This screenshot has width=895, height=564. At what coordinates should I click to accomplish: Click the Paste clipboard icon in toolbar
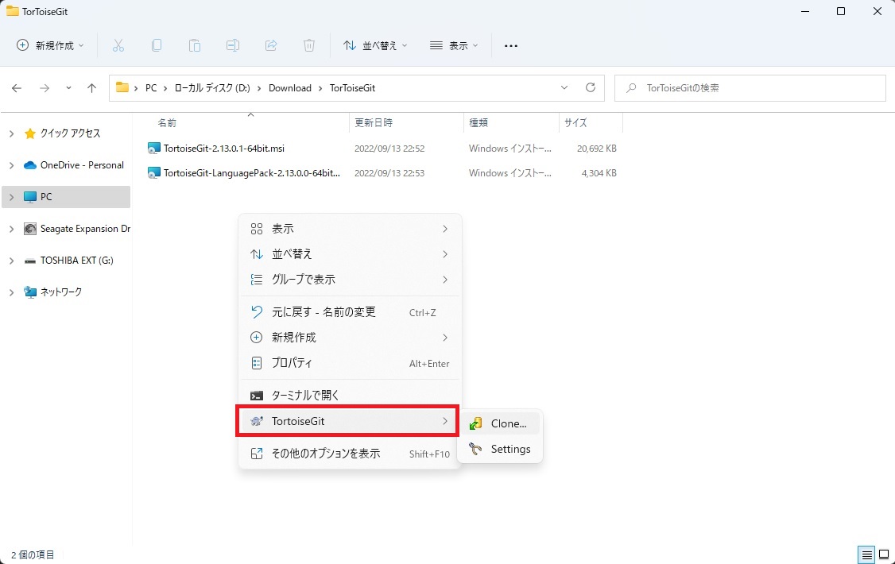click(195, 45)
